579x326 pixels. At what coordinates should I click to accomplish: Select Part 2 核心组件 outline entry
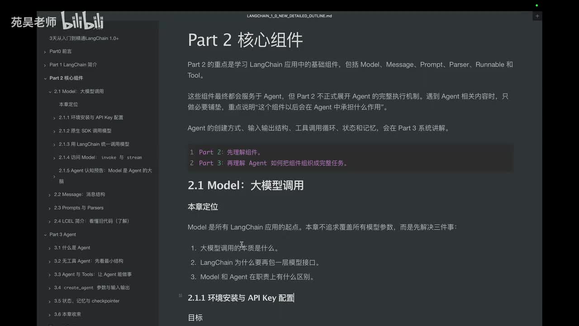(x=66, y=78)
